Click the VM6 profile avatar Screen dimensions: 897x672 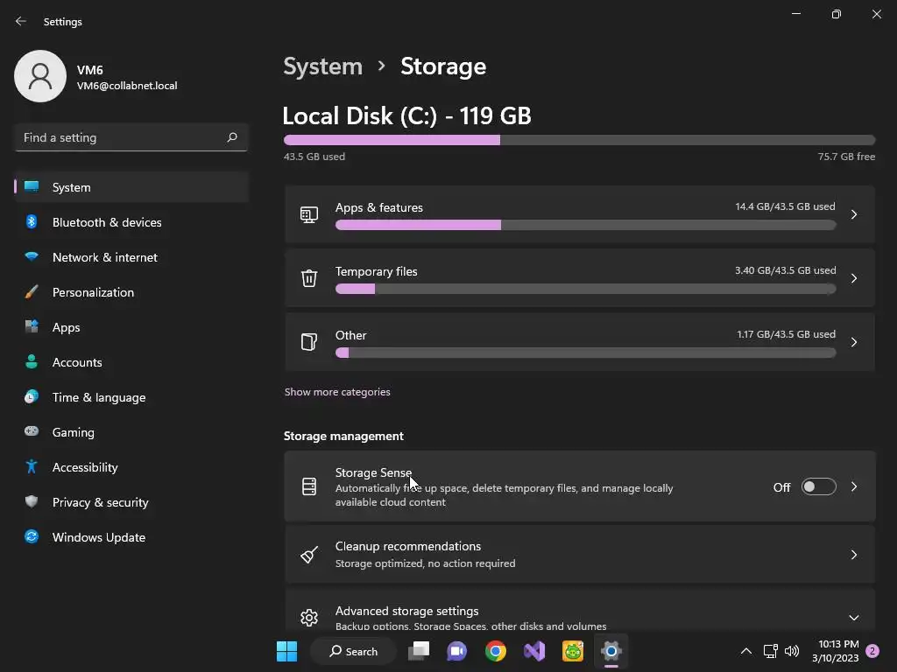click(x=40, y=76)
